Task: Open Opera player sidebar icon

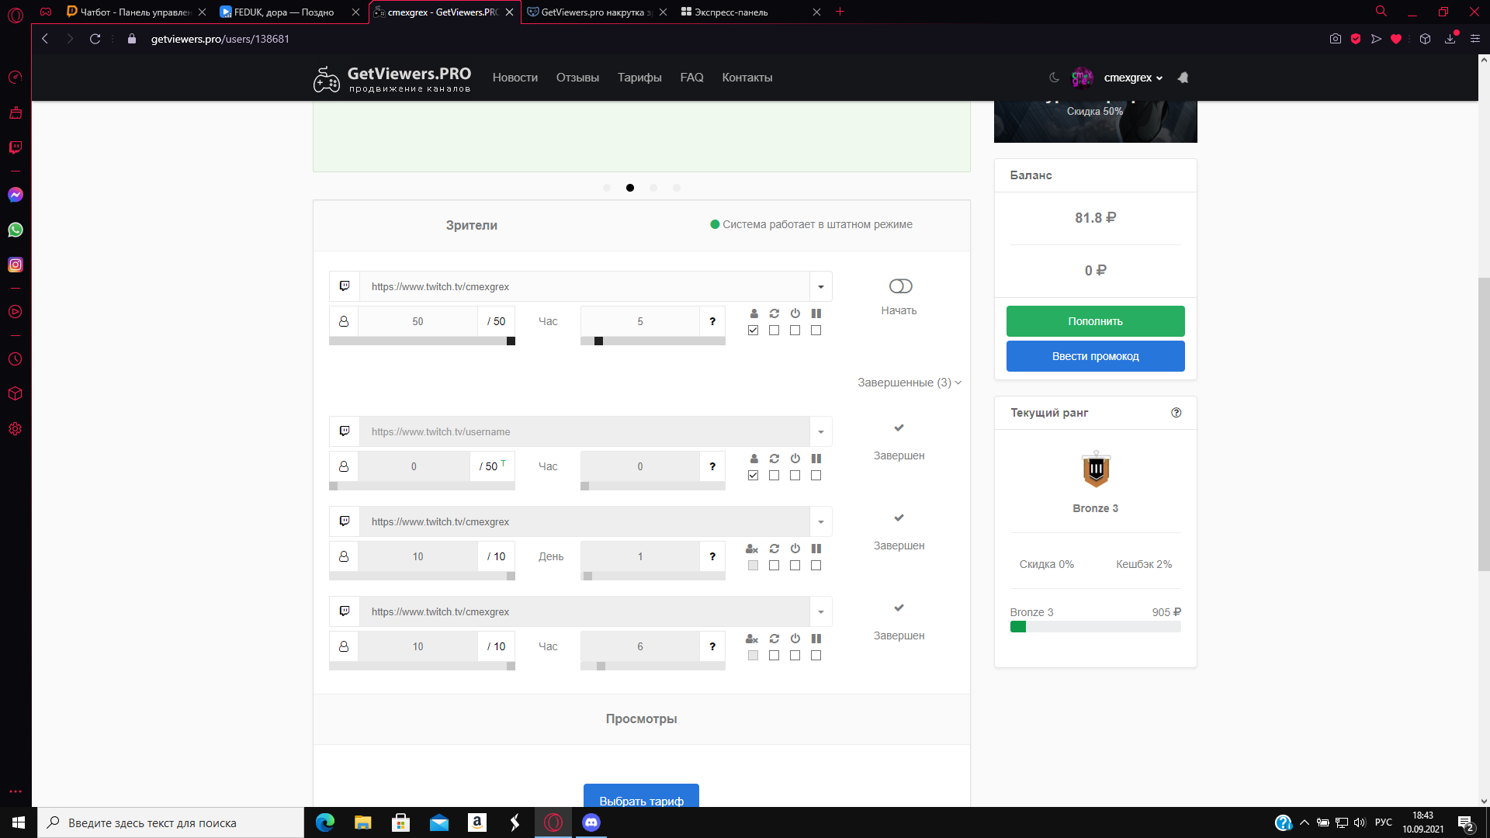Action: 16,312
